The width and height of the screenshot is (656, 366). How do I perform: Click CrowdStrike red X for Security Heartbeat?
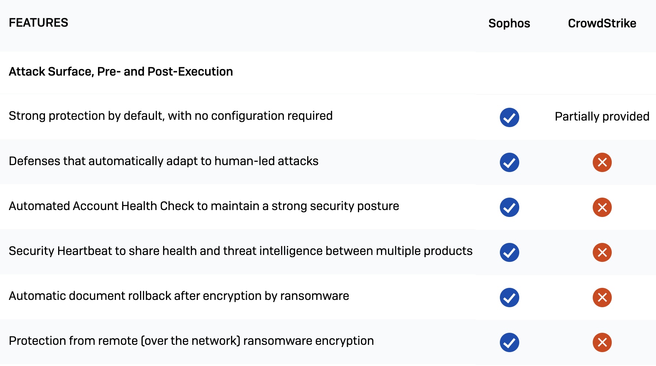tap(602, 252)
